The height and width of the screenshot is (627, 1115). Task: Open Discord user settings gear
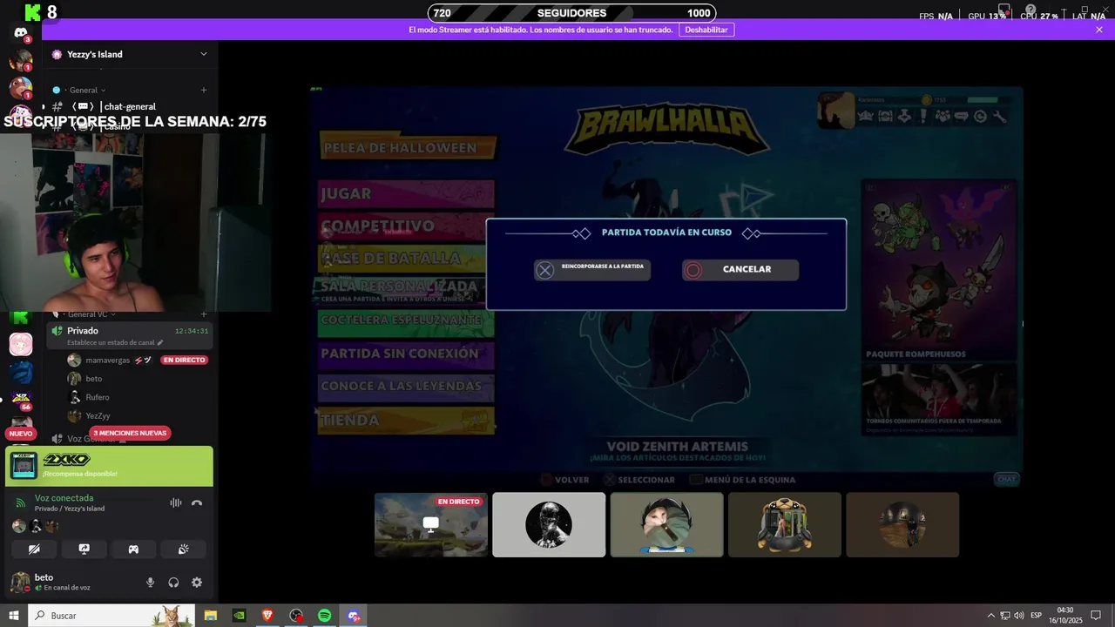coord(197,583)
